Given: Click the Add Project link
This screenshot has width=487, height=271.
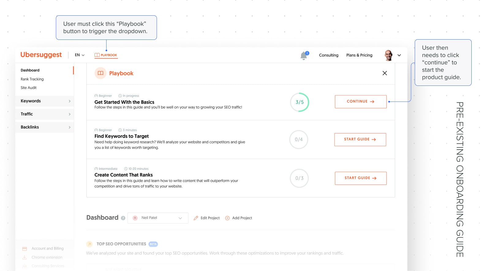Looking at the screenshot, I should pyautogui.click(x=242, y=218).
